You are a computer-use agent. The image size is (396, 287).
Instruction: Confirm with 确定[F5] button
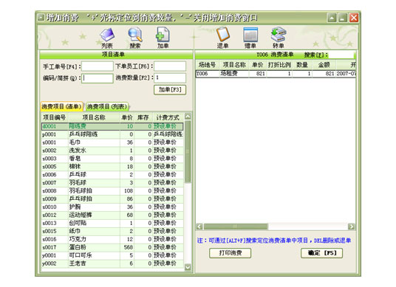coord(322,253)
